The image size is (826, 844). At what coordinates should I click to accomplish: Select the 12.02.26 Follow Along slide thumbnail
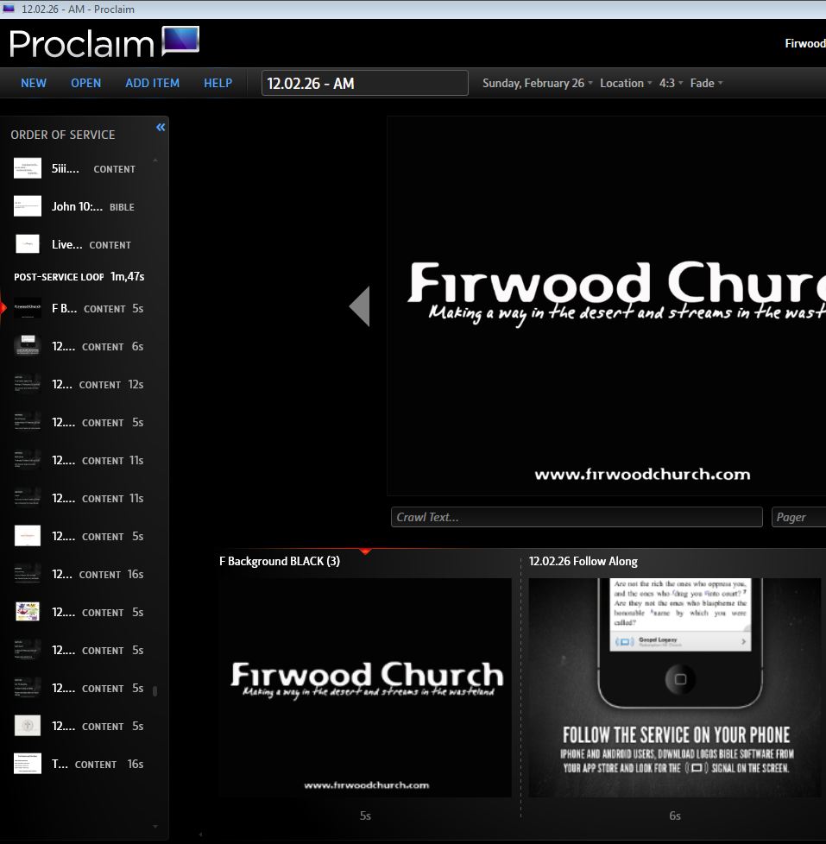tap(675, 687)
